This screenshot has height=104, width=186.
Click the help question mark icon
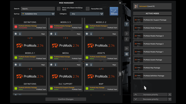pos(127,24)
